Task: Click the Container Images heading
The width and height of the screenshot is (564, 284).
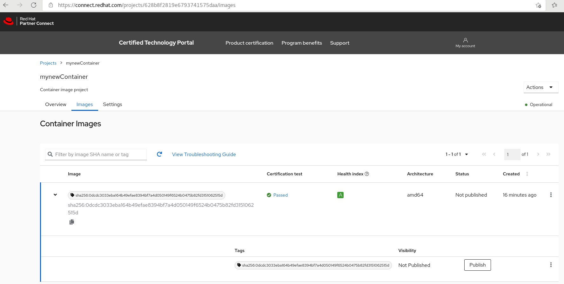Action: pyautogui.click(x=70, y=124)
